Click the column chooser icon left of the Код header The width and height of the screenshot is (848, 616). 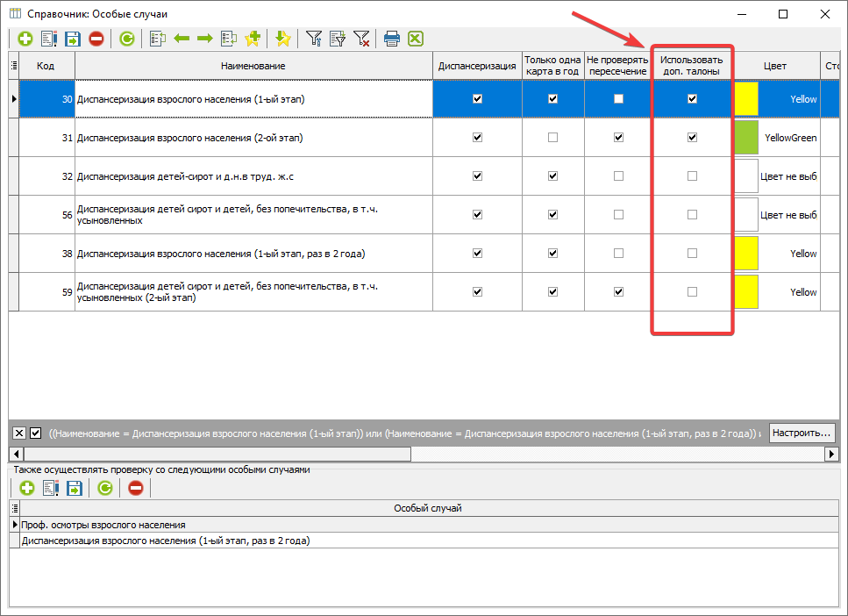point(14,66)
